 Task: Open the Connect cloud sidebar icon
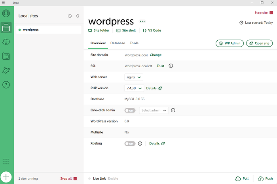coord(6,42)
